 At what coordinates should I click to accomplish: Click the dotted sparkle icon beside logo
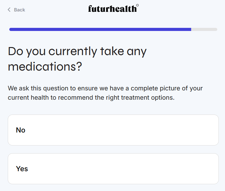point(137,5)
